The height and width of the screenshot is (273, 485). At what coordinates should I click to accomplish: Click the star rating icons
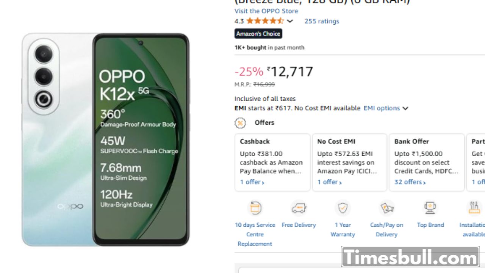(x=264, y=21)
